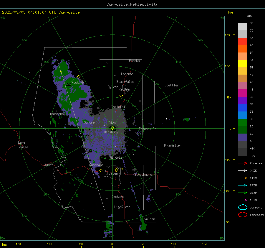Click the Okotoks label
This screenshot has height=248, width=265.
(x=118, y=197)
